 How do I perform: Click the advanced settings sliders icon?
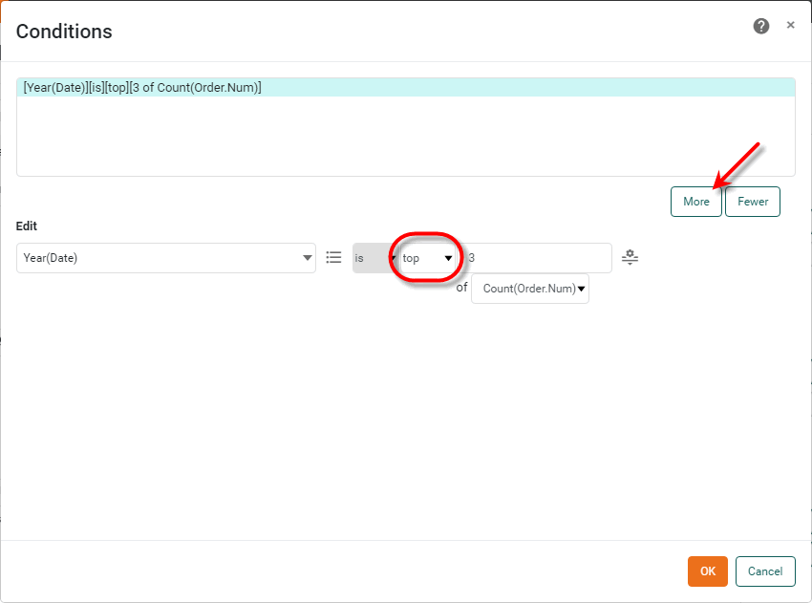(x=630, y=257)
